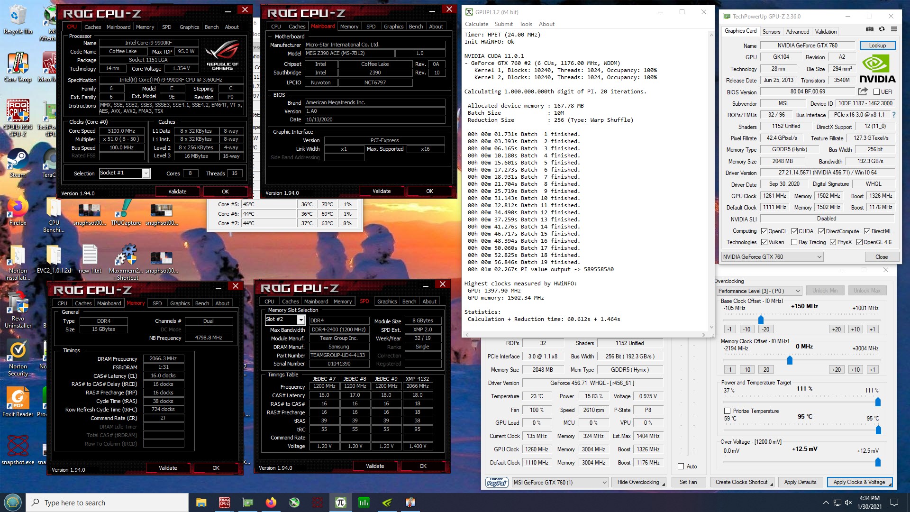Adjust the Over Voltage slider handle

coord(878,462)
